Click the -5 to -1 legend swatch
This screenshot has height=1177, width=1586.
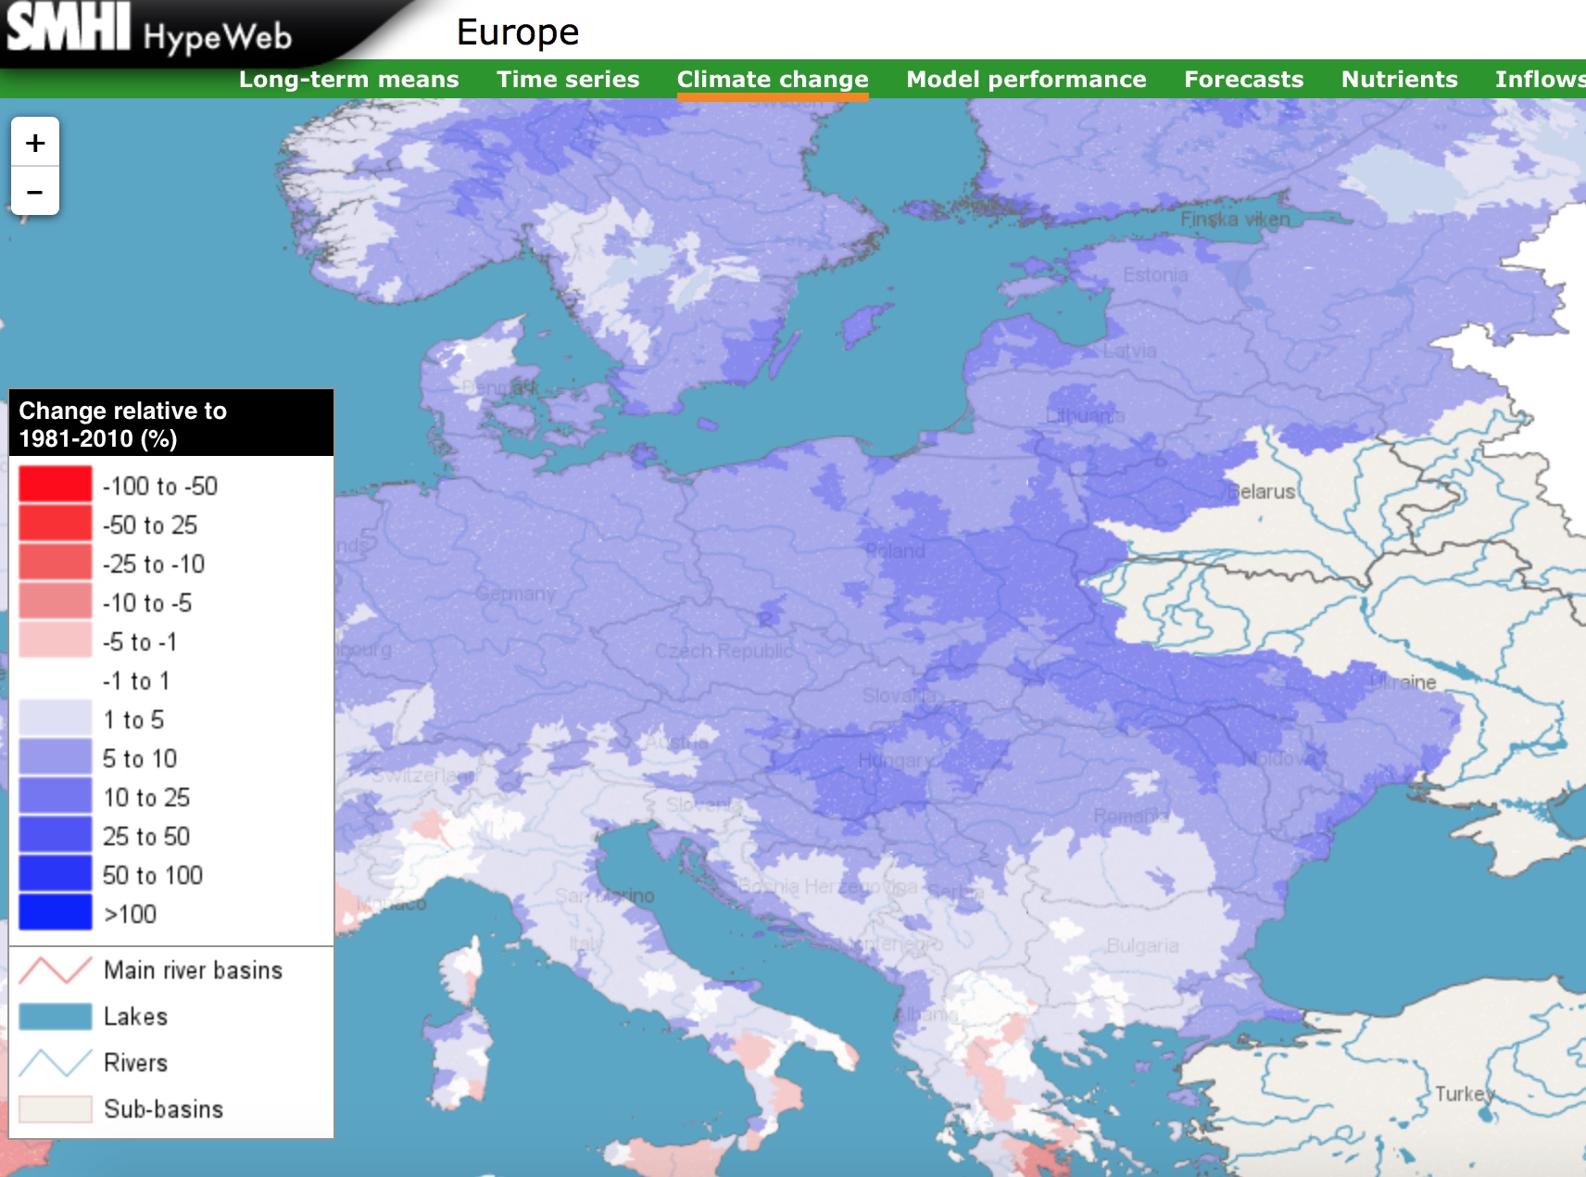pyautogui.click(x=56, y=639)
